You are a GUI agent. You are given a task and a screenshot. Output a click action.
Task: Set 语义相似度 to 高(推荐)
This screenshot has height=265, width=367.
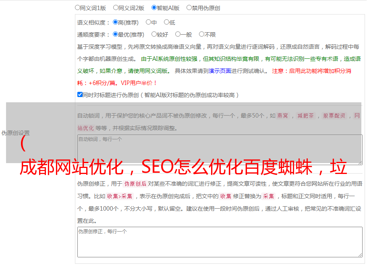pos(115,22)
